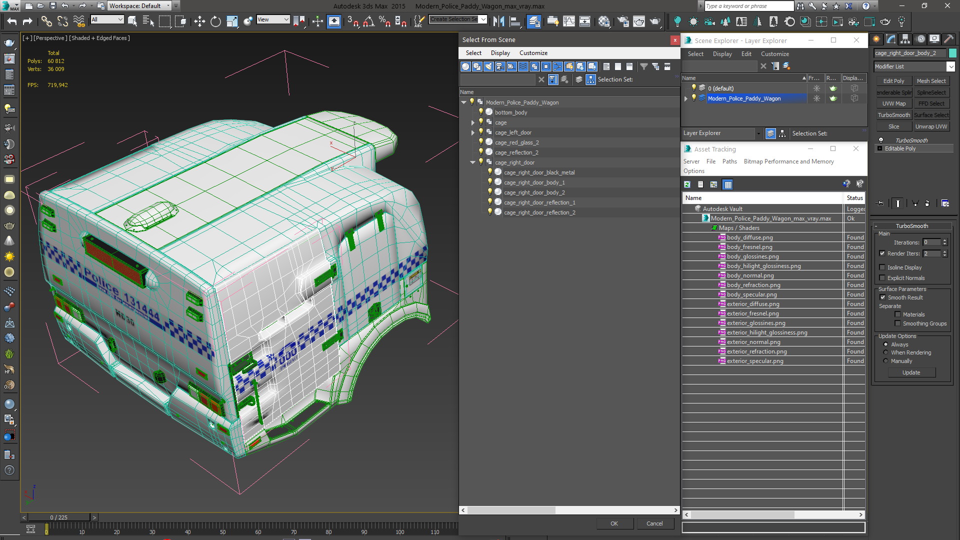
Task: Toggle 3D Snaps in main toolbar
Action: pyautogui.click(x=352, y=21)
